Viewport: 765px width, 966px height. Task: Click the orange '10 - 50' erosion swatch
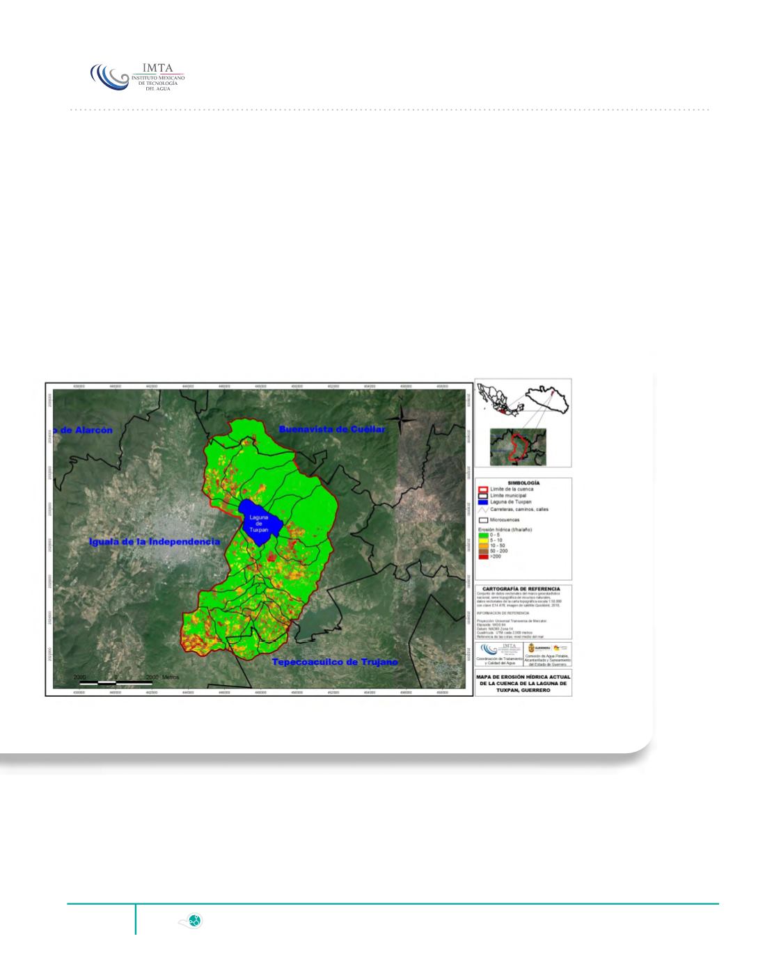(483, 546)
